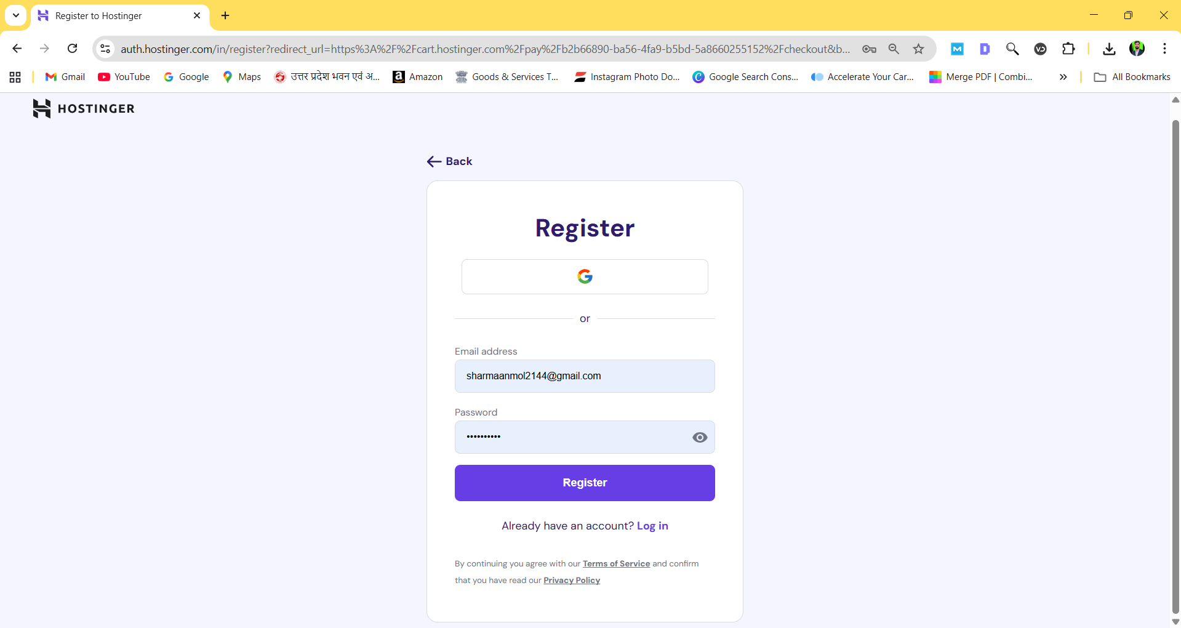Viewport: 1181px width, 628px height.
Task: Open the YouTube bookmark
Action: coord(124,76)
